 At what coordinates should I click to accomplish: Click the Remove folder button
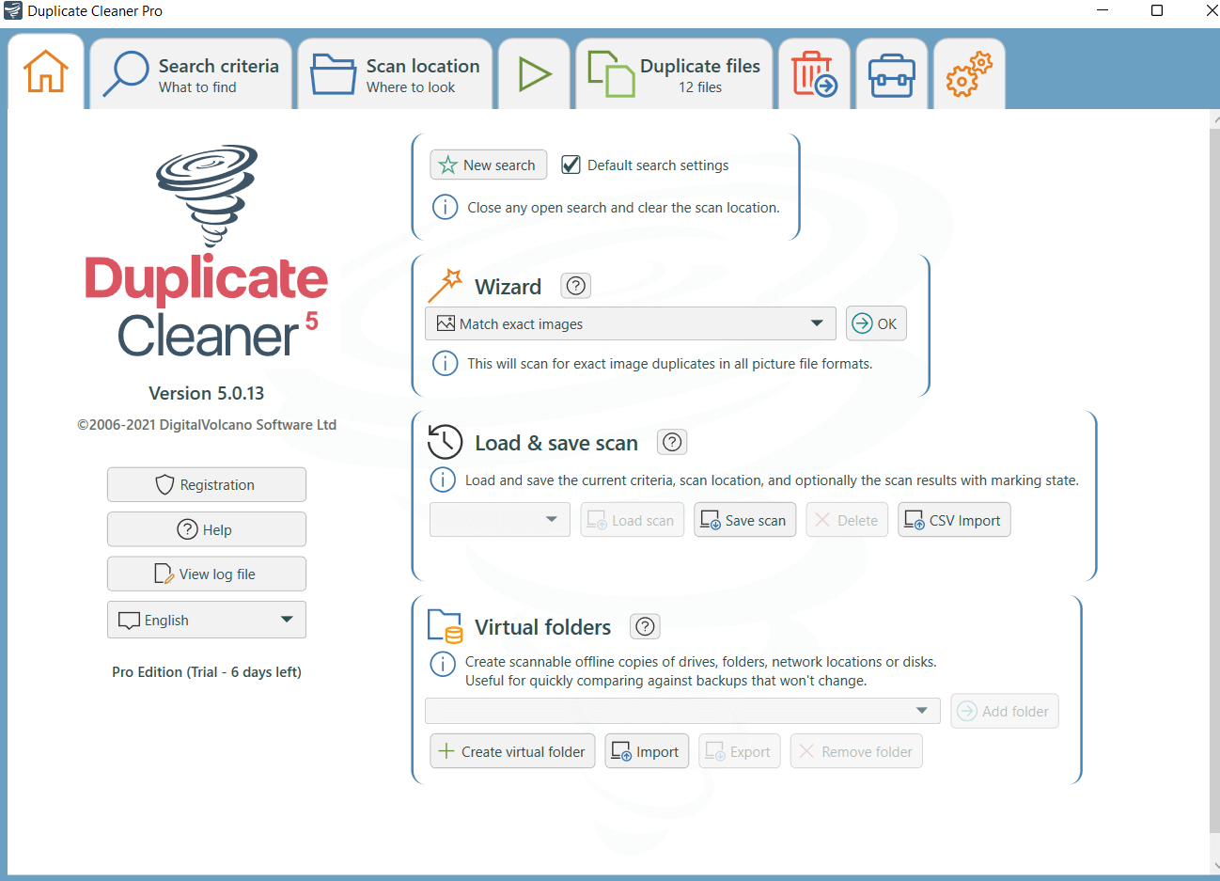(856, 751)
